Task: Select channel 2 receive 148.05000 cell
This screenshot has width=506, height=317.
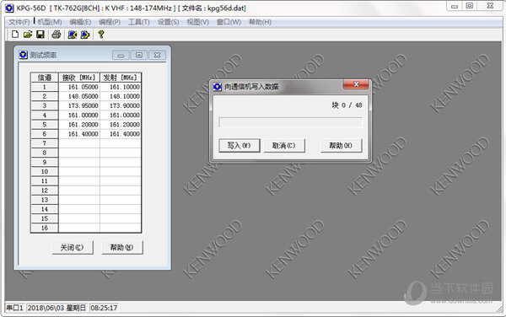Action: tap(79, 96)
